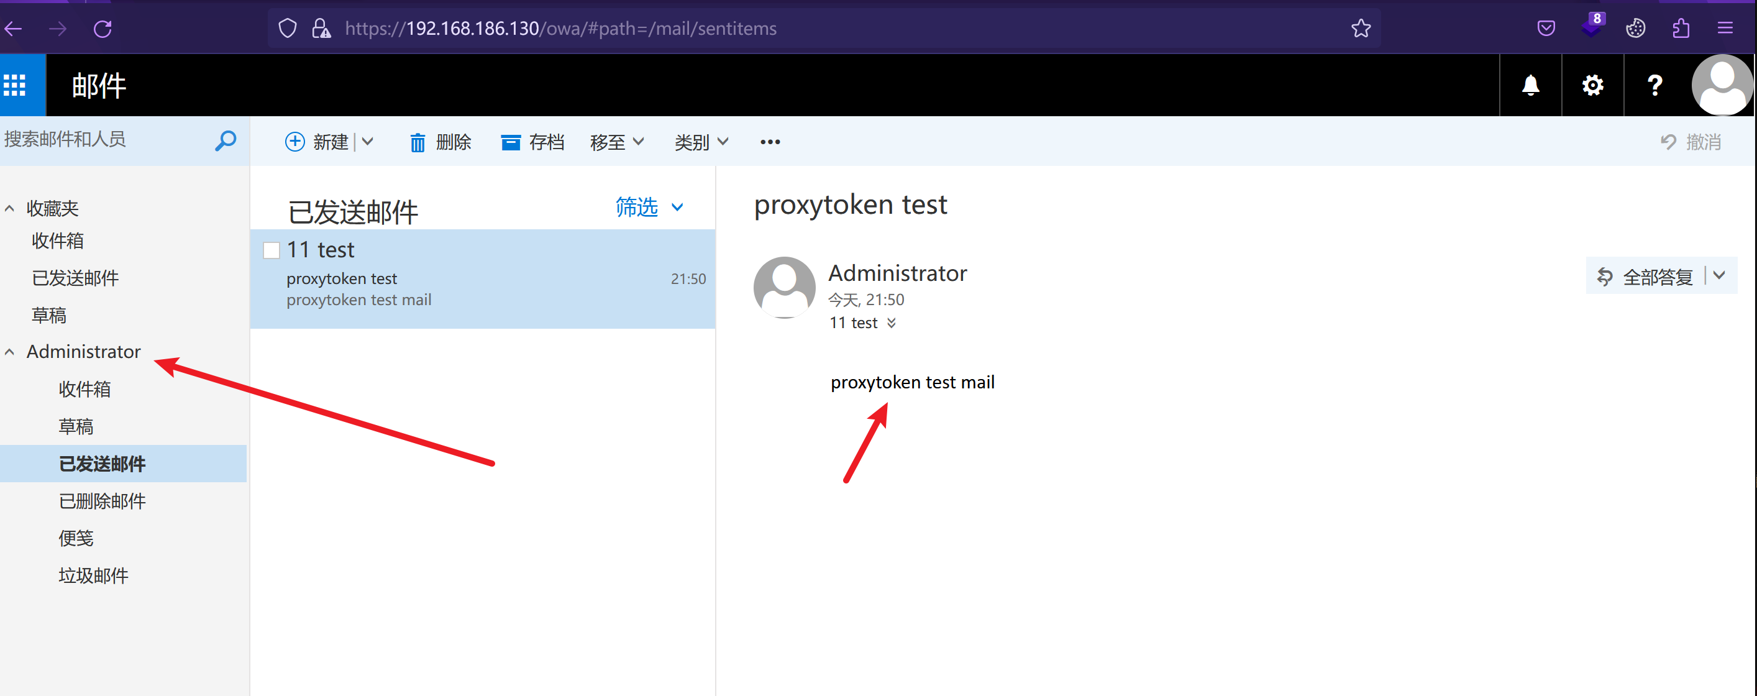Reload the page in browser
Screen dimensions: 1757x696
pos(103,29)
